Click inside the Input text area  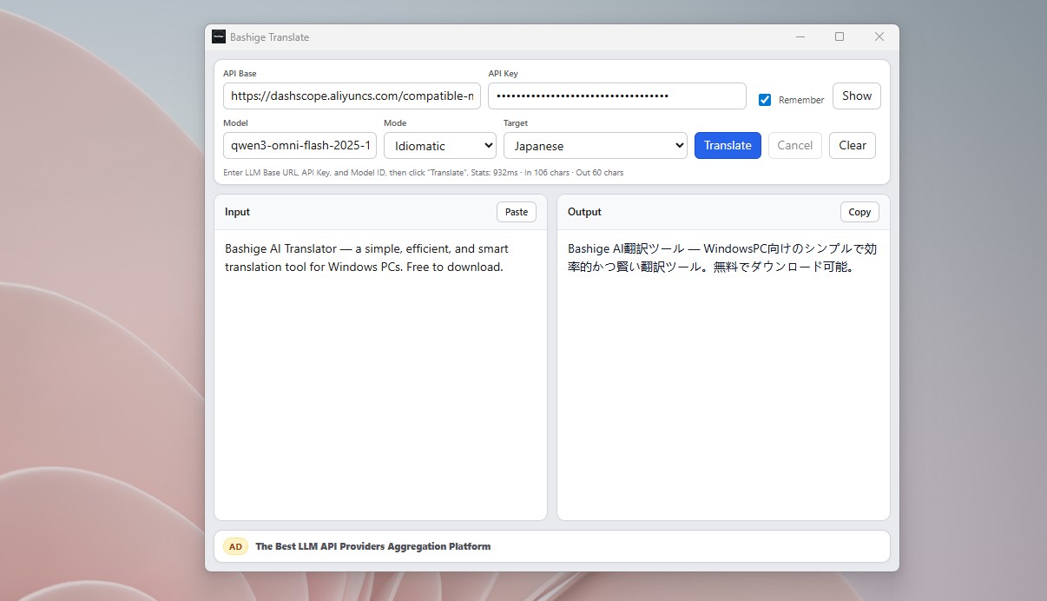click(x=380, y=375)
